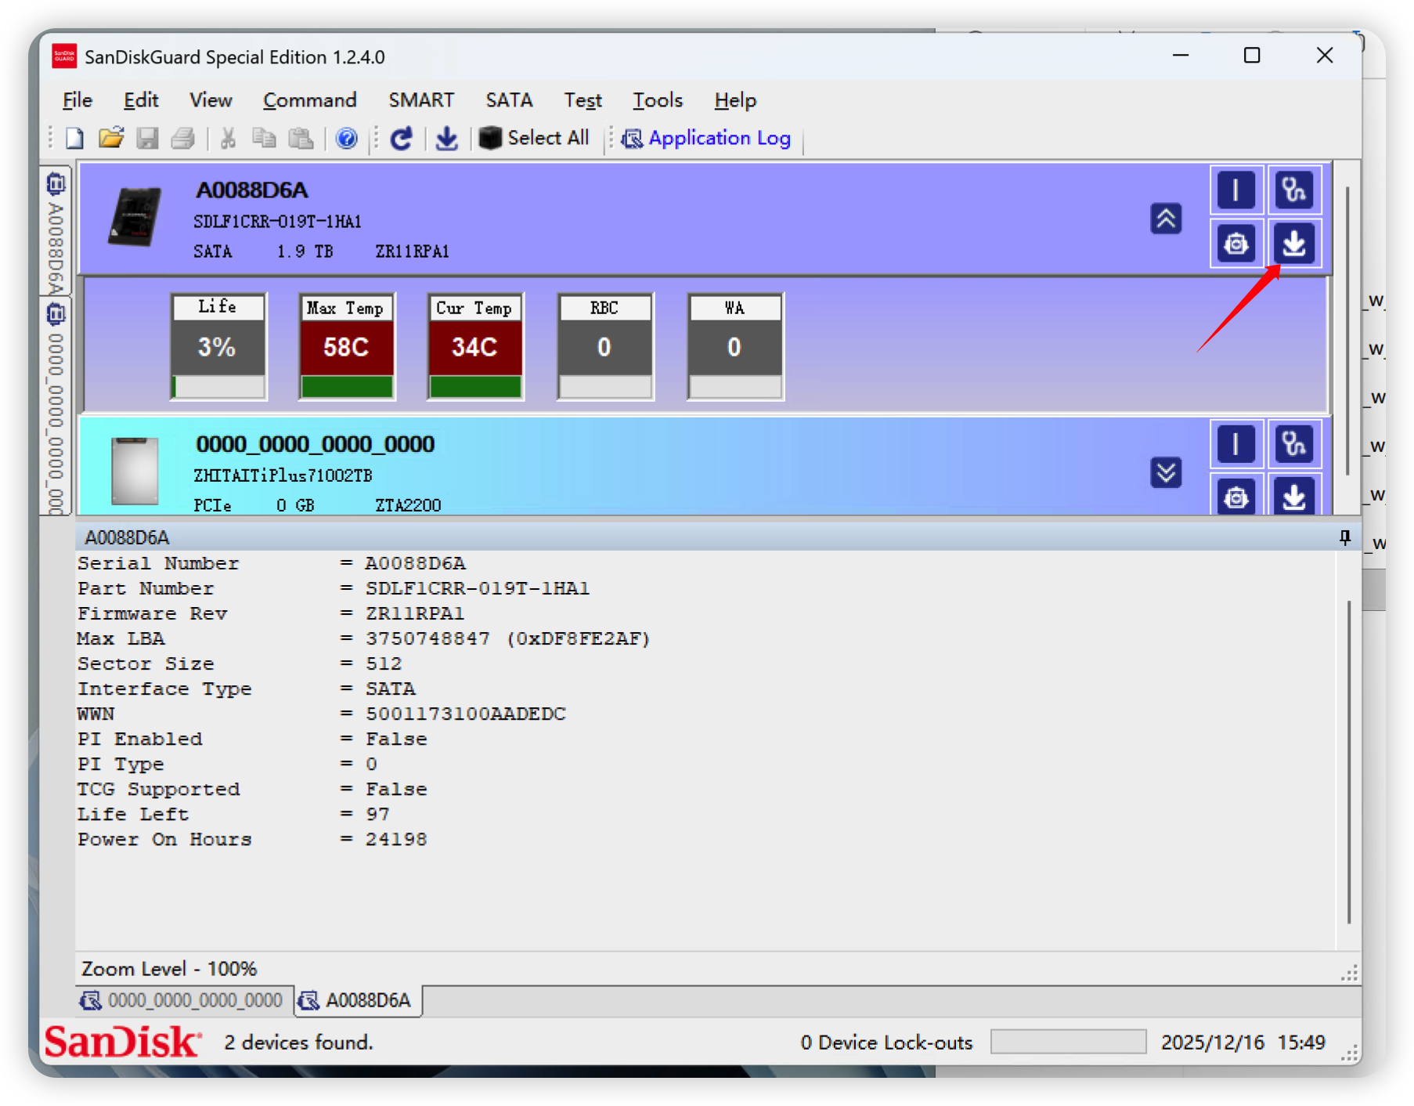Open the SATA menu

point(509,100)
